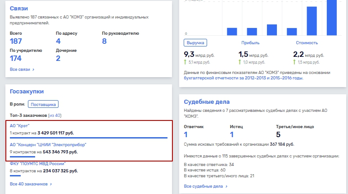Screen dimensions: 348x194
Task: Click the cost value '2,2 млрд руб.'
Action: click(x=308, y=55)
